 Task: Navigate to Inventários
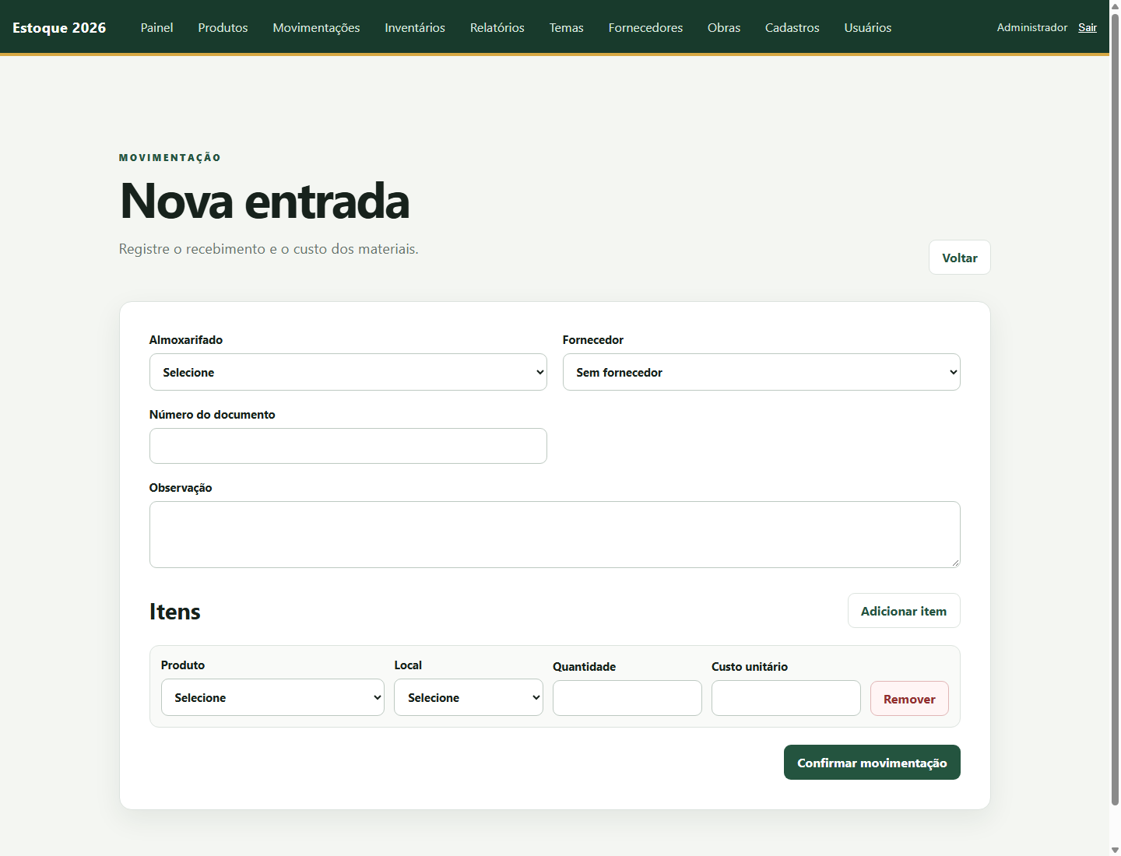point(415,27)
